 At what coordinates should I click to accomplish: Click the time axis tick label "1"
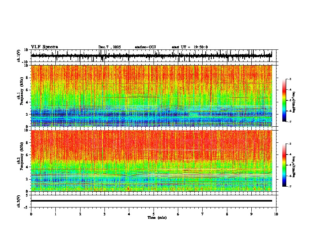(55, 214)
